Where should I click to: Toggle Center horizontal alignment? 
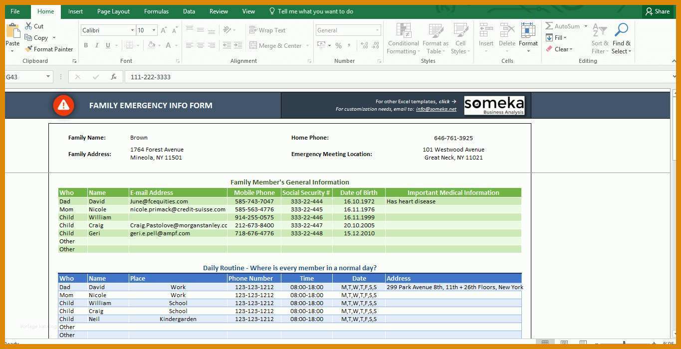pyautogui.click(x=201, y=45)
